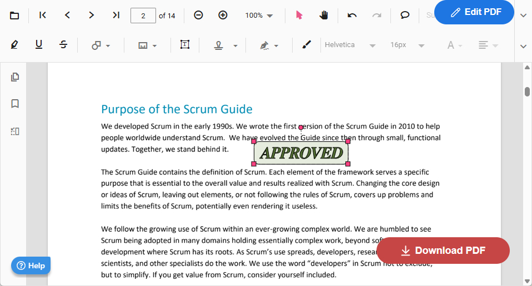Jump to the first page
Image resolution: width=532 pixels, height=286 pixels.
[x=43, y=16]
